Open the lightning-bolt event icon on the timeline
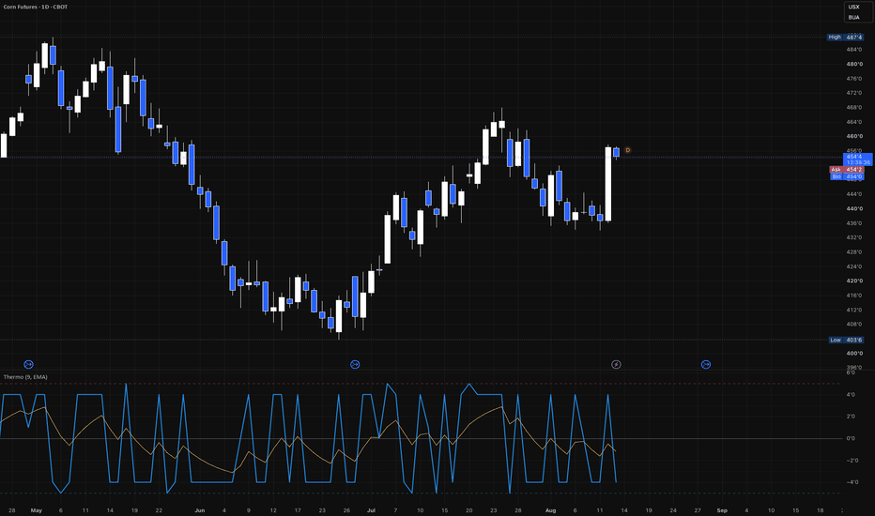 616,364
